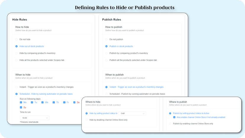
Task: Toggle the Tu day checkbox
Action: point(32,102)
